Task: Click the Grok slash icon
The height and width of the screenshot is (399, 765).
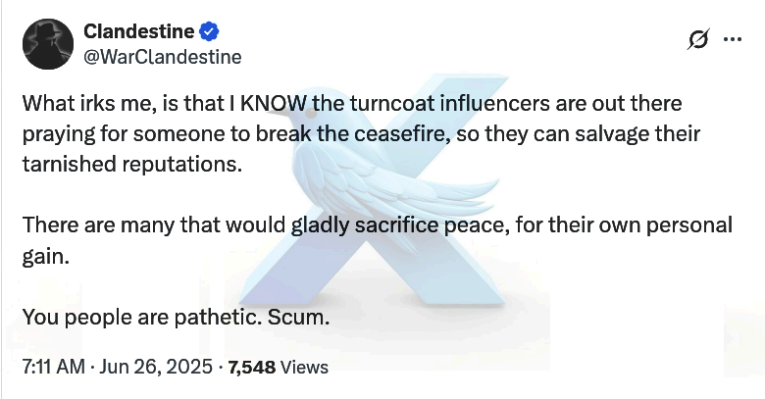Action: [x=699, y=39]
